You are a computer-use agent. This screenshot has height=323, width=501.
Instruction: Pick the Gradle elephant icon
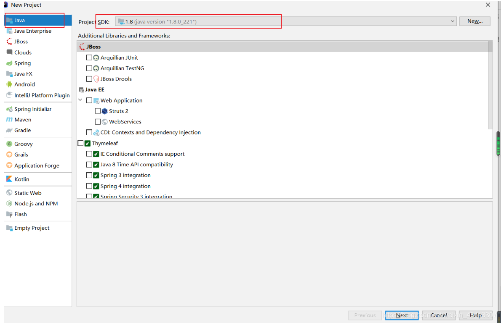9,130
